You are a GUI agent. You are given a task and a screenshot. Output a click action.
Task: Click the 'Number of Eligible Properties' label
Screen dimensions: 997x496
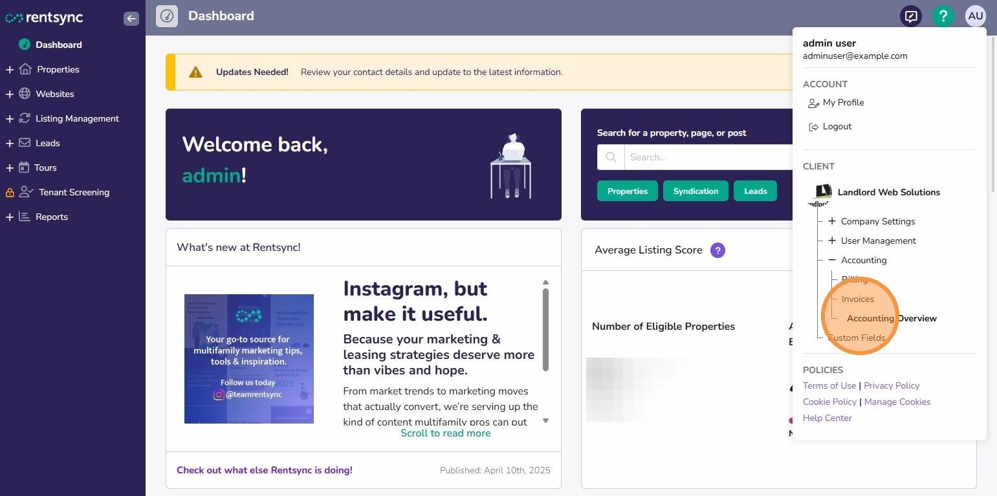pyautogui.click(x=663, y=327)
